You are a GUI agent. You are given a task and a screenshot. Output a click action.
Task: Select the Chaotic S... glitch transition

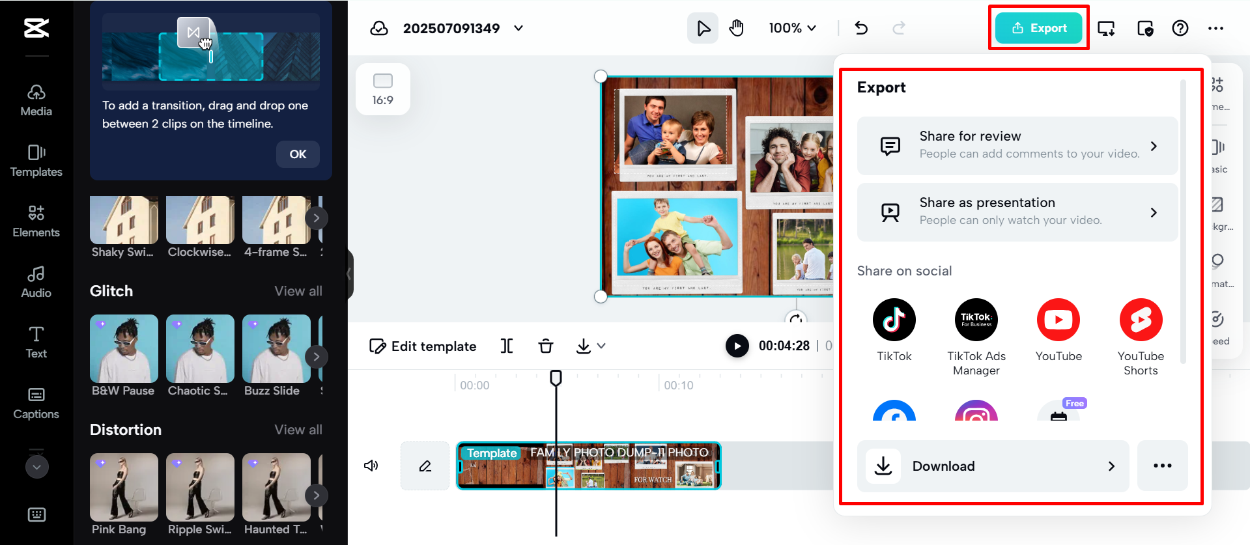200,348
